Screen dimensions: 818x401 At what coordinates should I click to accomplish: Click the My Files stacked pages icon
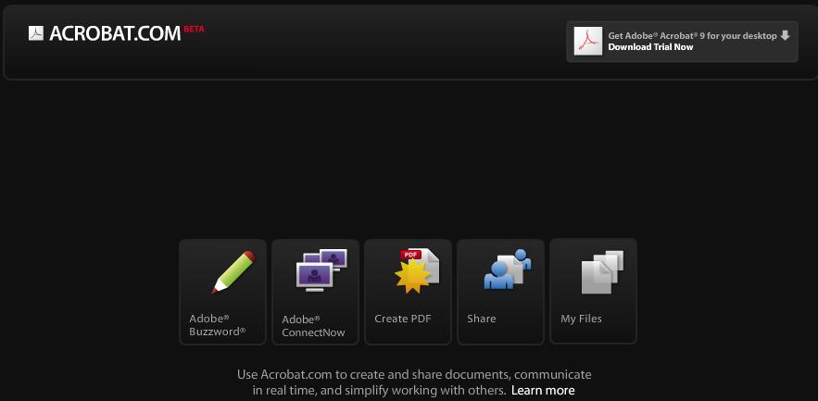tap(602, 271)
